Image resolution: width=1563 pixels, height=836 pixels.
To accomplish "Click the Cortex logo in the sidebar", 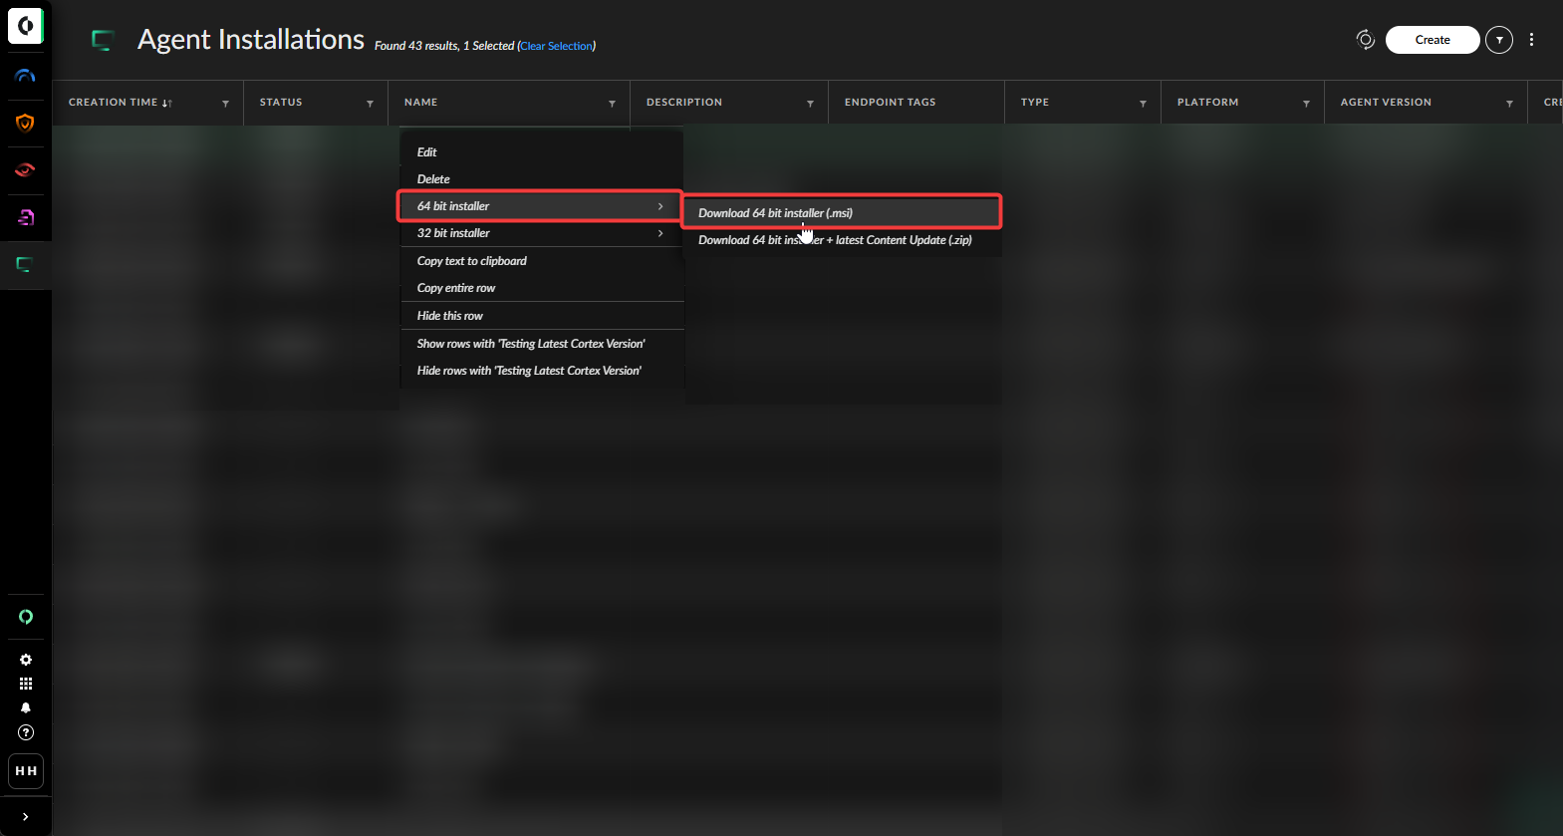I will tap(25, 26).
